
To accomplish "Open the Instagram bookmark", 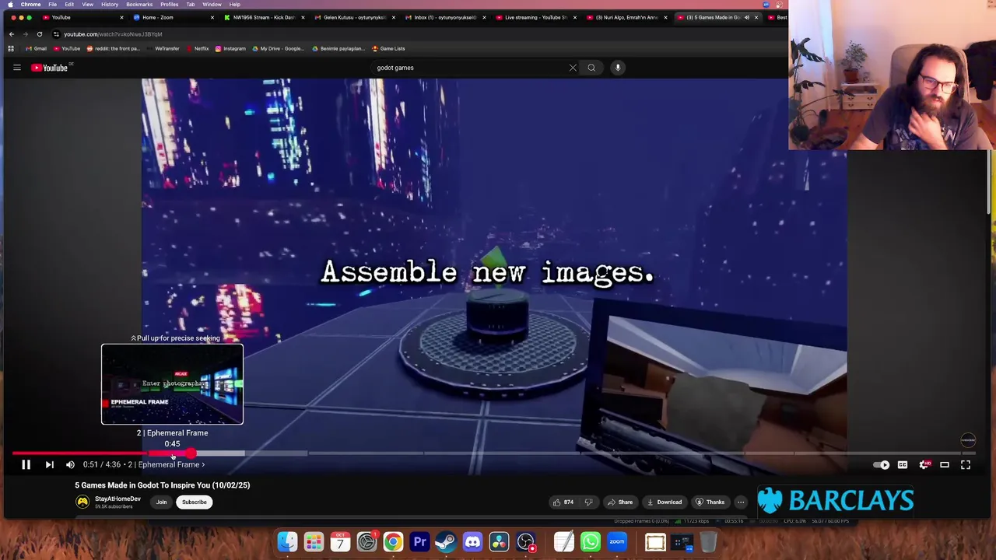I will click(x=230, y=48).
